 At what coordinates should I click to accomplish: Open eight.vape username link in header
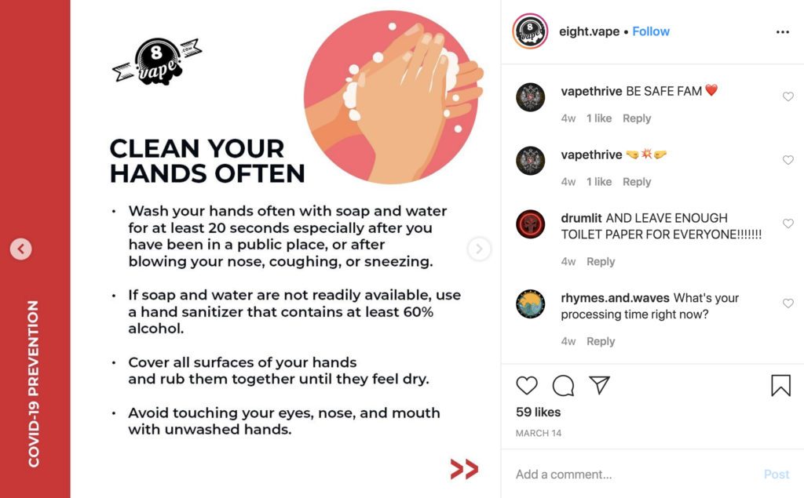[x=589, y=31]
